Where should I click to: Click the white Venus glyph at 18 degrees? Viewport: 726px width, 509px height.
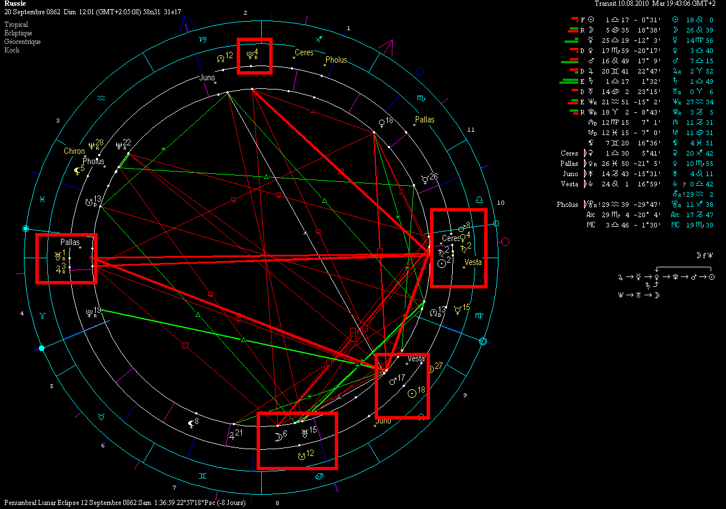[x=382, y=121]
